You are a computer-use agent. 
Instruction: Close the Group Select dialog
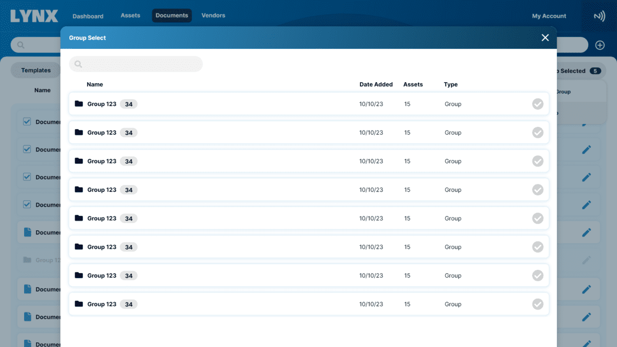click(x=545, y=38)
